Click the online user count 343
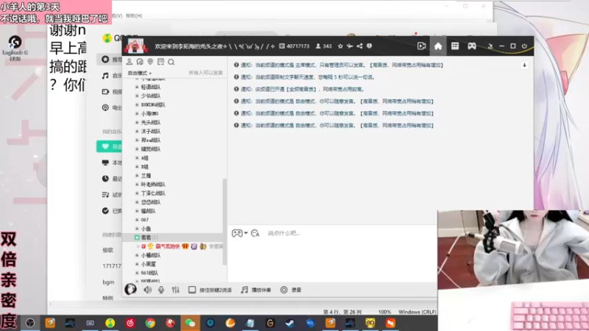Viewport: 589px width, 331px height. (x=324, y=46)
